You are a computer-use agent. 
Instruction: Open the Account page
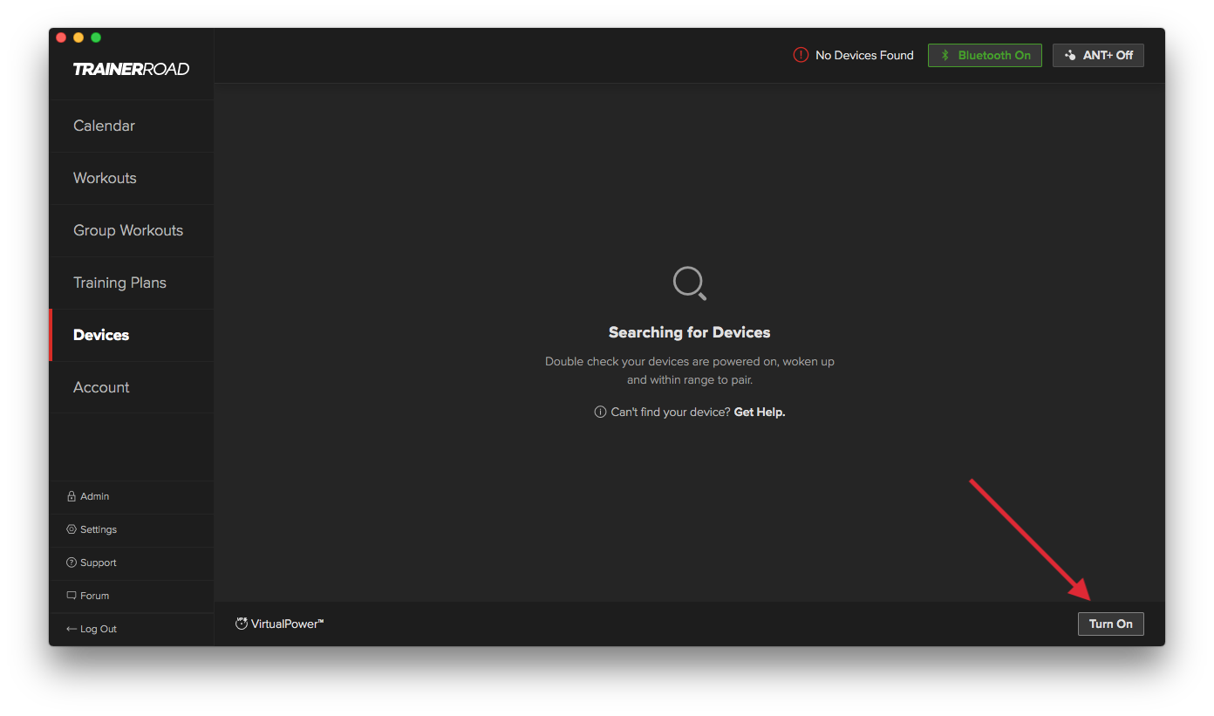coord(131,387)
